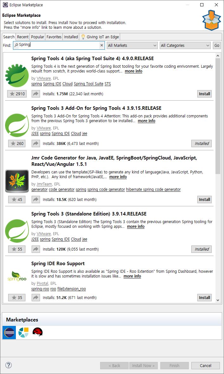
Task: Share Jmr Code Generator arrow icon
Action: tap(35, 199)
